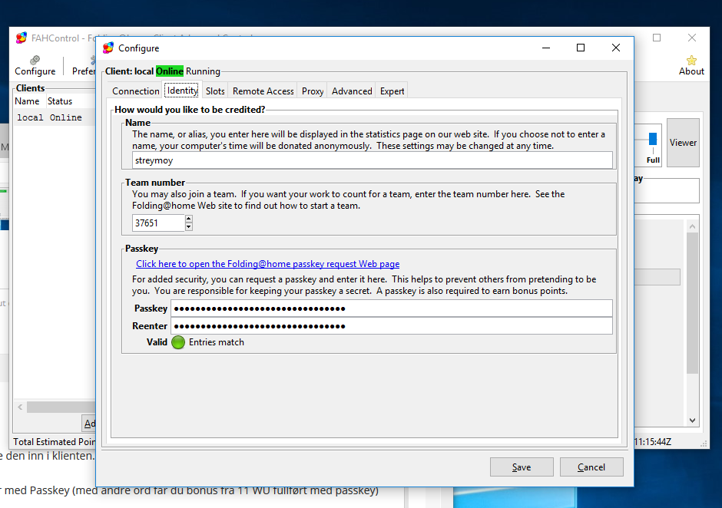Go to the Expert tab
The image size is (722, 508).
tap(392, 91)
